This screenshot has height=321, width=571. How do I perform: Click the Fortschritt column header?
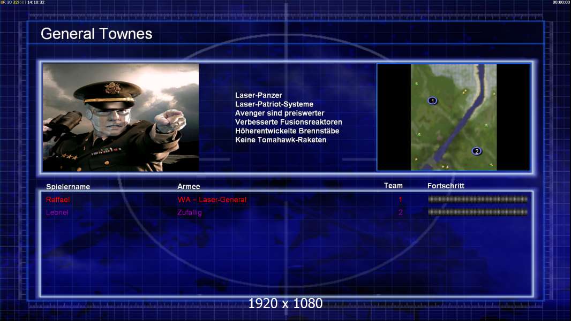[x=446, y=186]
